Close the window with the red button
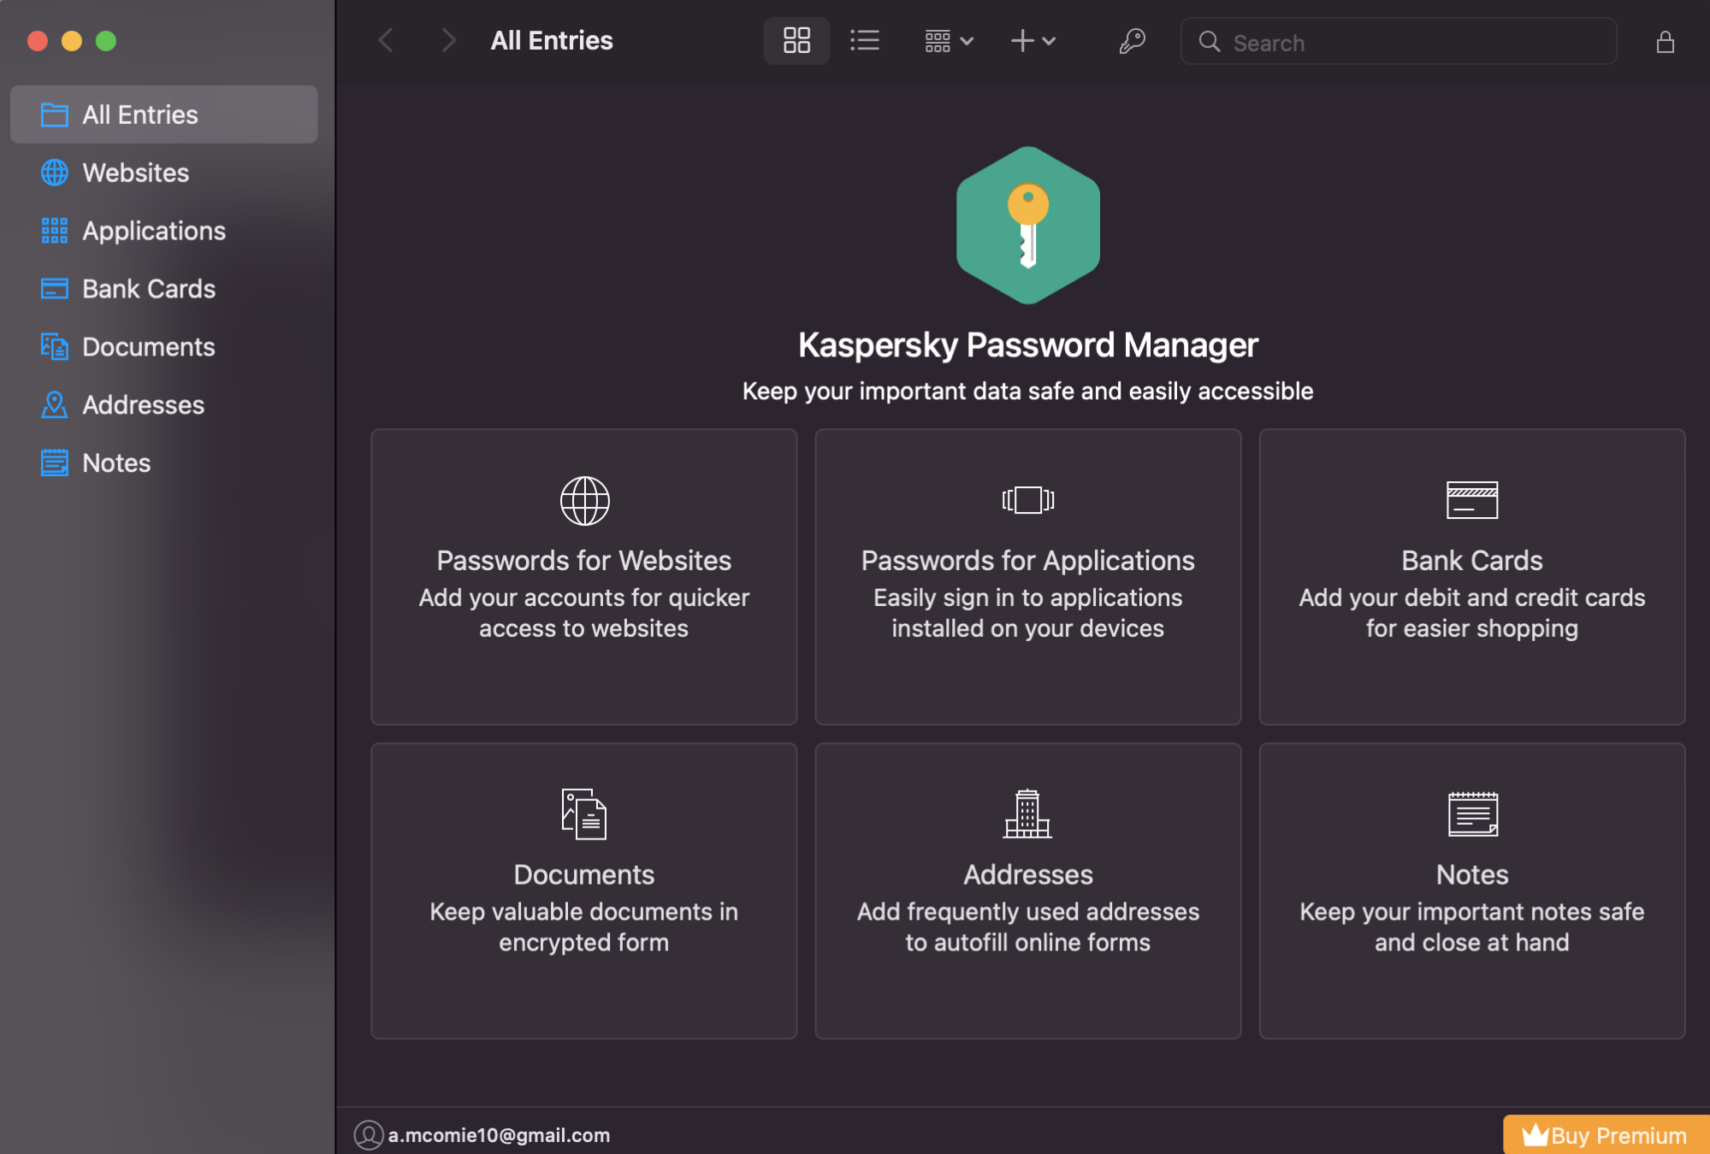Screen dimensions: 1710x1154 point(38,41)
